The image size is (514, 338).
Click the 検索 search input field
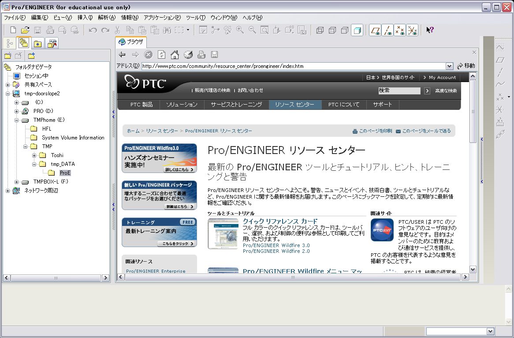point(399,90)
